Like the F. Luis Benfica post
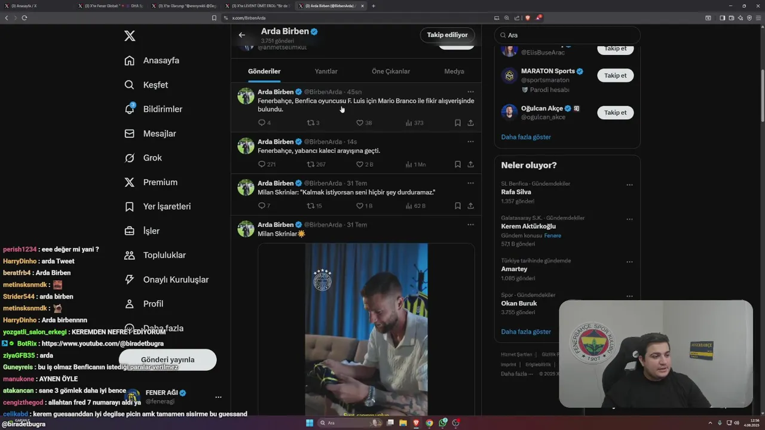 tap(364, 123)
